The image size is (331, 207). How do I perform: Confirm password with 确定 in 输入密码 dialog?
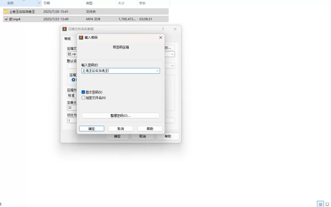coord(91,129)
